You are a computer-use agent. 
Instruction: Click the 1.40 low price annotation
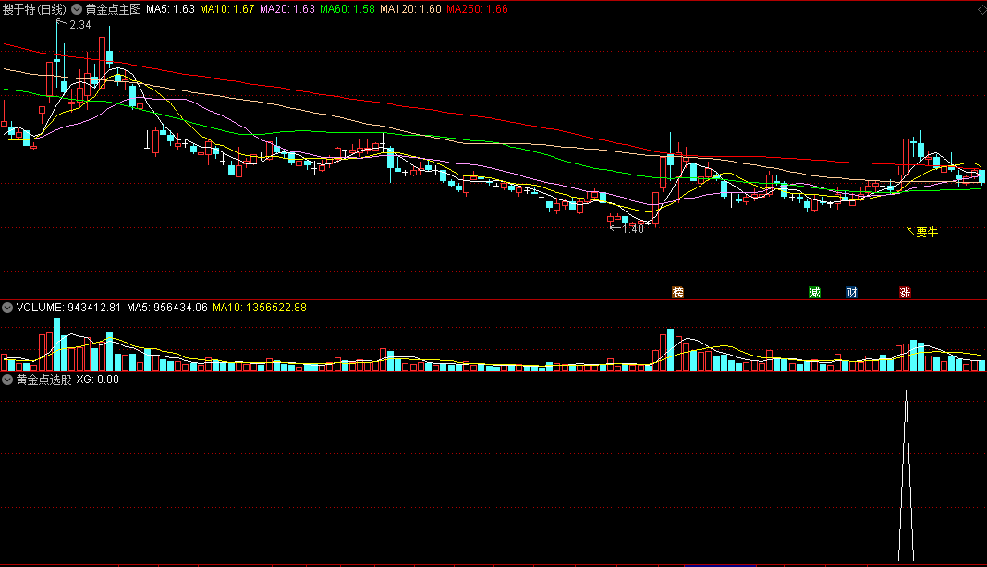[x=633, y=229]
